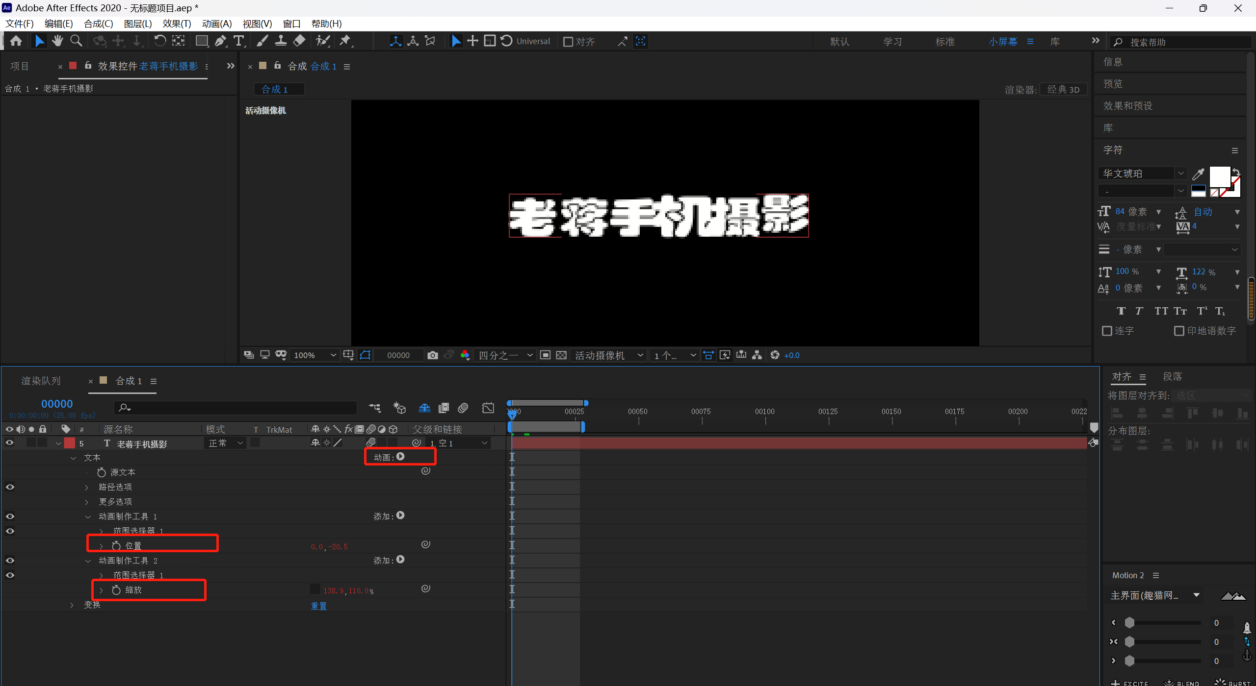Open the 文件(F) menu
Viewport: 1256px width, 686px height.
(x=19, y=24)
